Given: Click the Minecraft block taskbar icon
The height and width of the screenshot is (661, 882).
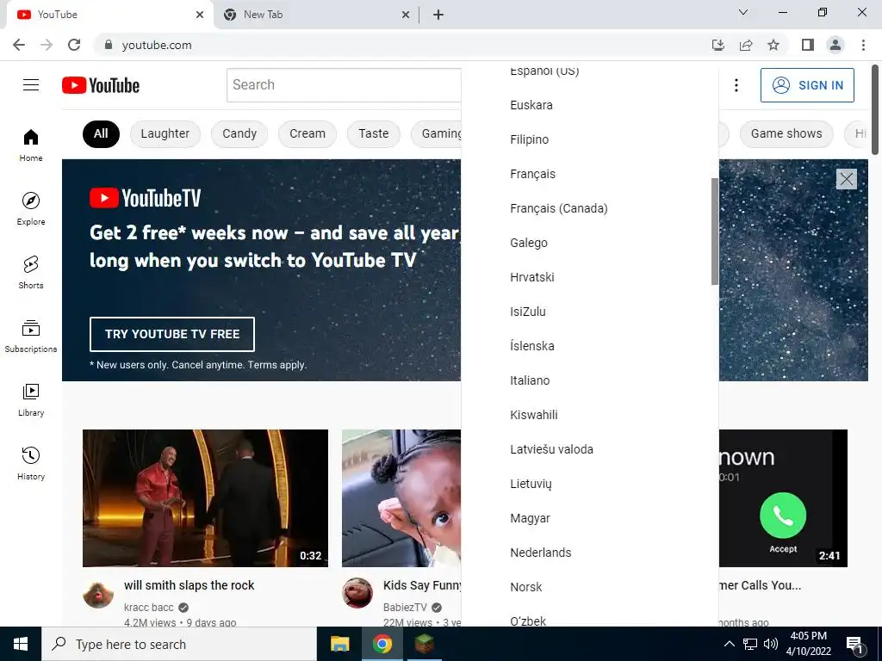Looking at the screenshot, I should point(424,644).
